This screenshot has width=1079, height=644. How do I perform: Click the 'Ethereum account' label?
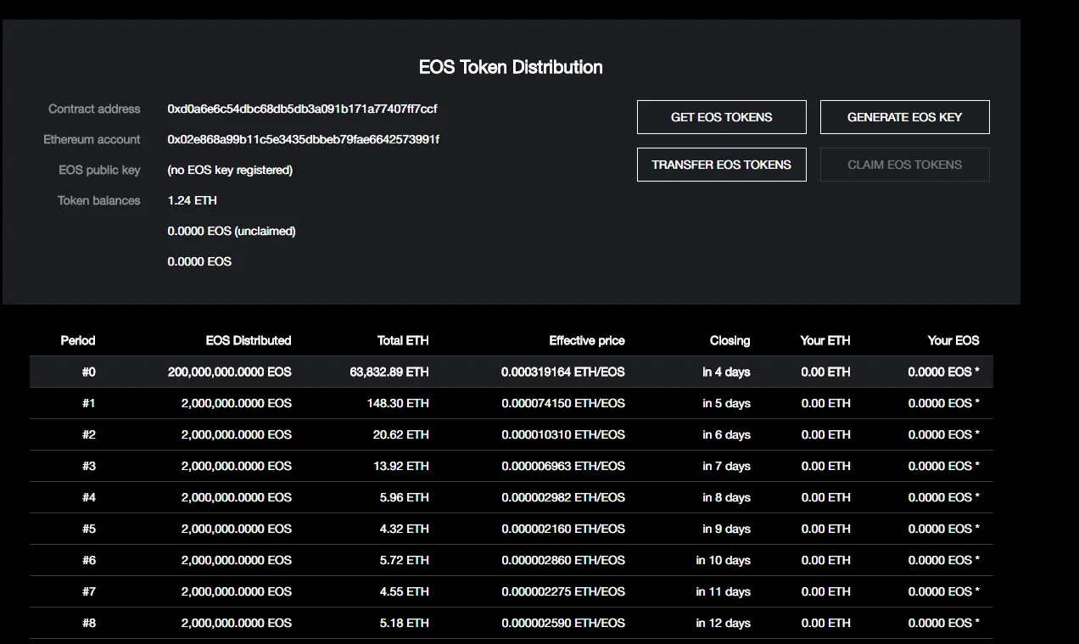click(92, 139)
